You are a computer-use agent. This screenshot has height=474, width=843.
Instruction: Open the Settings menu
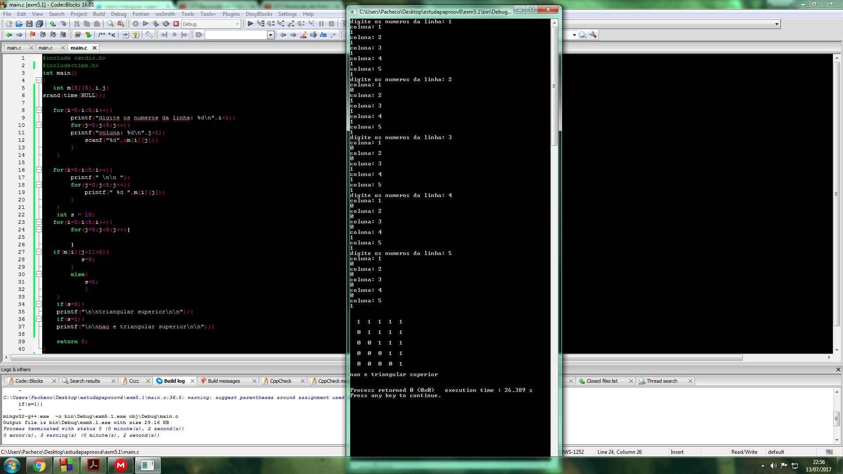[288, 14]
